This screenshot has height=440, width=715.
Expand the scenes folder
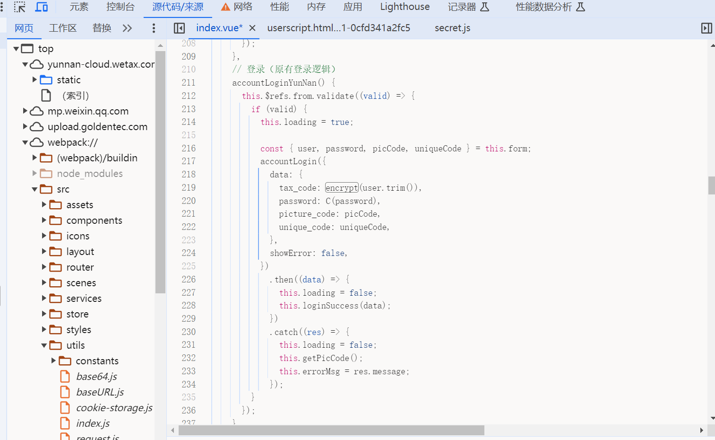click(x=44, y=283)
